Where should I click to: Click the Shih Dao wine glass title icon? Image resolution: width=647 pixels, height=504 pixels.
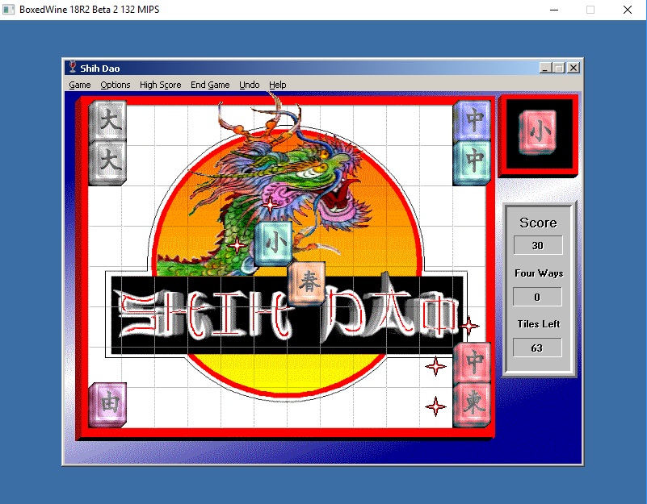point(73,67)
